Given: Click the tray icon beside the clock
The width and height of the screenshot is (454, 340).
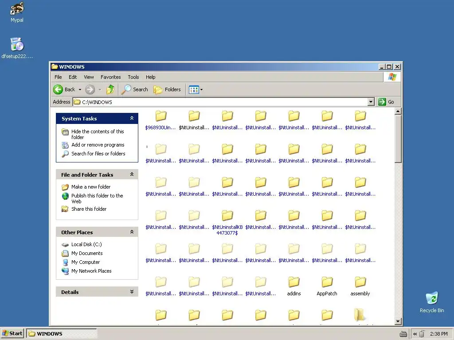Looking at the screenshot, I should (x=422, y=334).
